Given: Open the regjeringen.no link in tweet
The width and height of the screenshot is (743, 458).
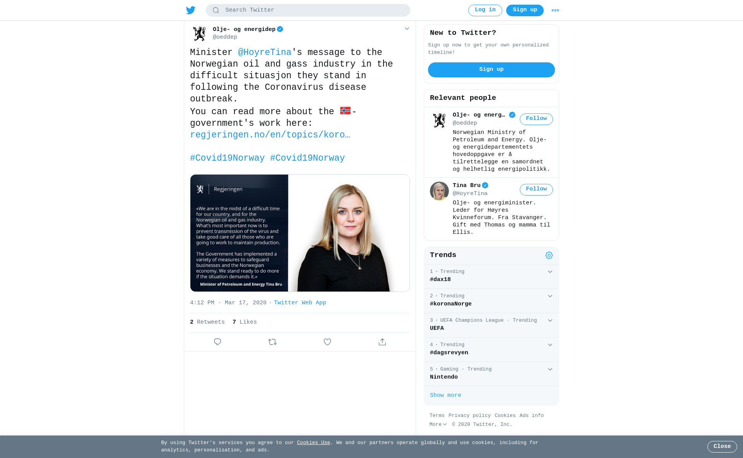Looking at the screenshot, I should point(270,135).
